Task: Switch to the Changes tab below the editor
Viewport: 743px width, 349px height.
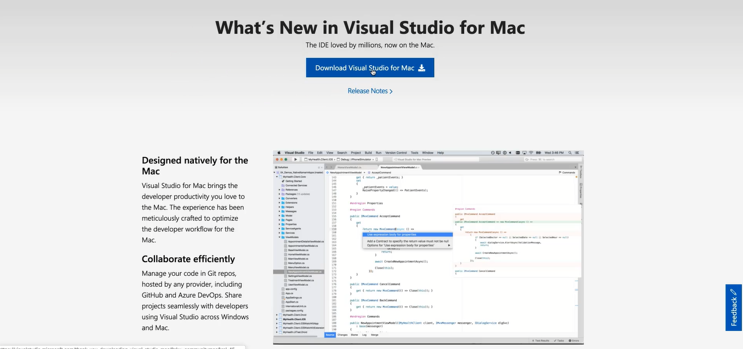Action: click(342, 335)
